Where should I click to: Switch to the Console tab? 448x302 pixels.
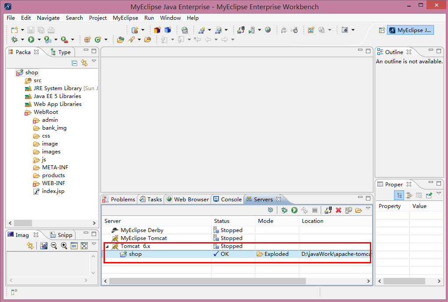(227, 199)
